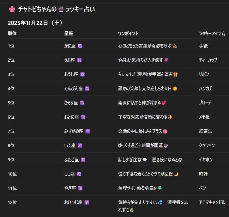Select the Aries symbol next to おひつじ座
229x217 pixels.
coord(87,202)
